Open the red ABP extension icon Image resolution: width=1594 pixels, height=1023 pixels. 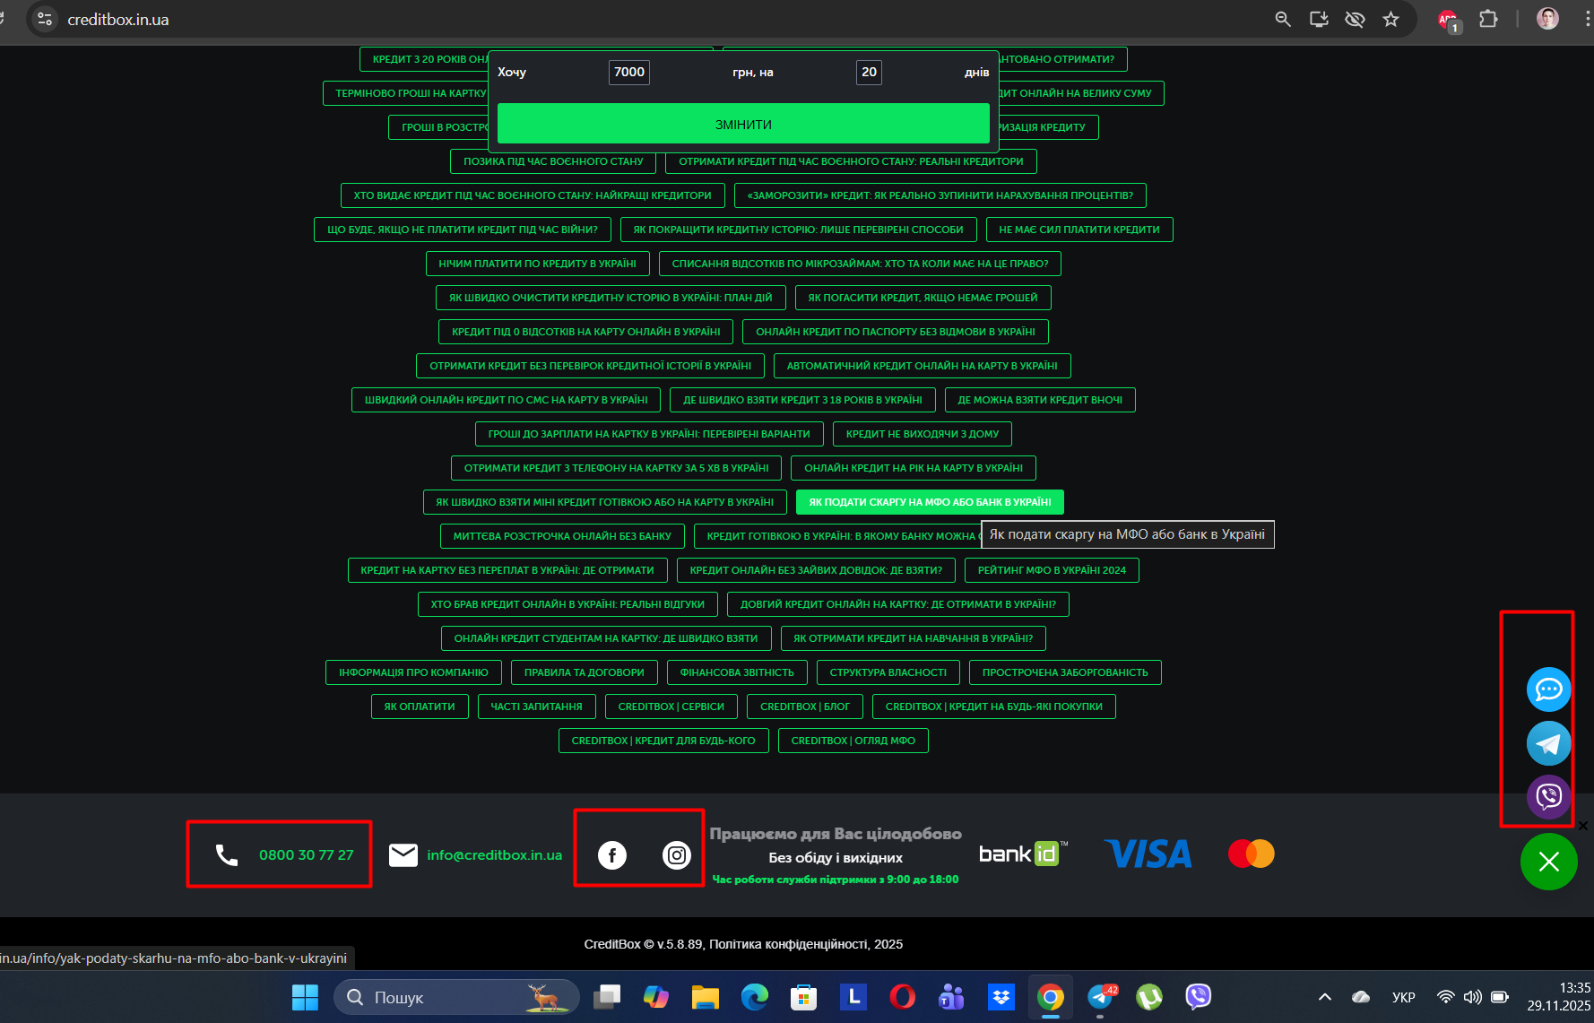(1449, 20)
